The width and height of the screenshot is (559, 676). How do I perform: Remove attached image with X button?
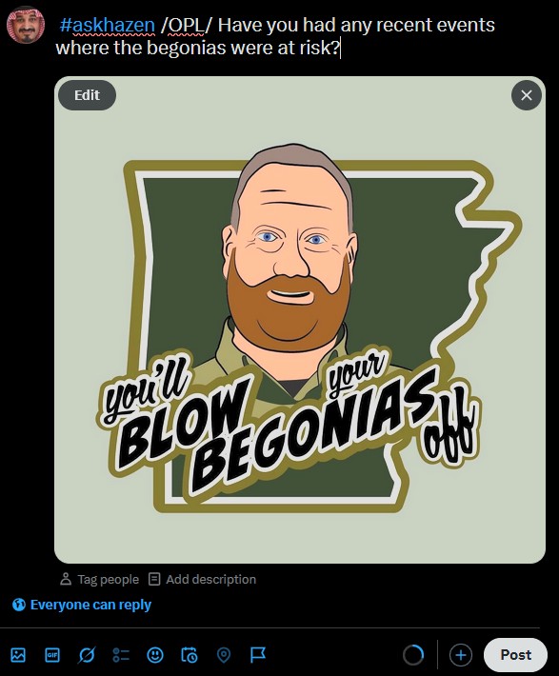point(527,95)
